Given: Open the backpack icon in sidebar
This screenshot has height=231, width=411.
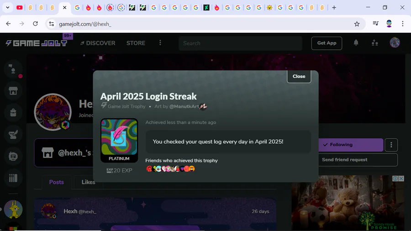Looking at the screenshot, I should (13, 113).
